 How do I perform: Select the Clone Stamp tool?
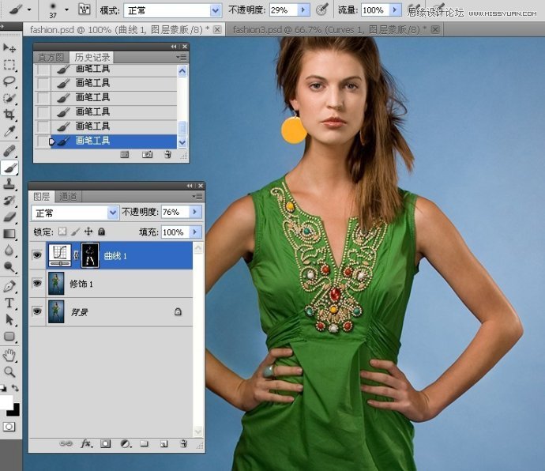9,184
